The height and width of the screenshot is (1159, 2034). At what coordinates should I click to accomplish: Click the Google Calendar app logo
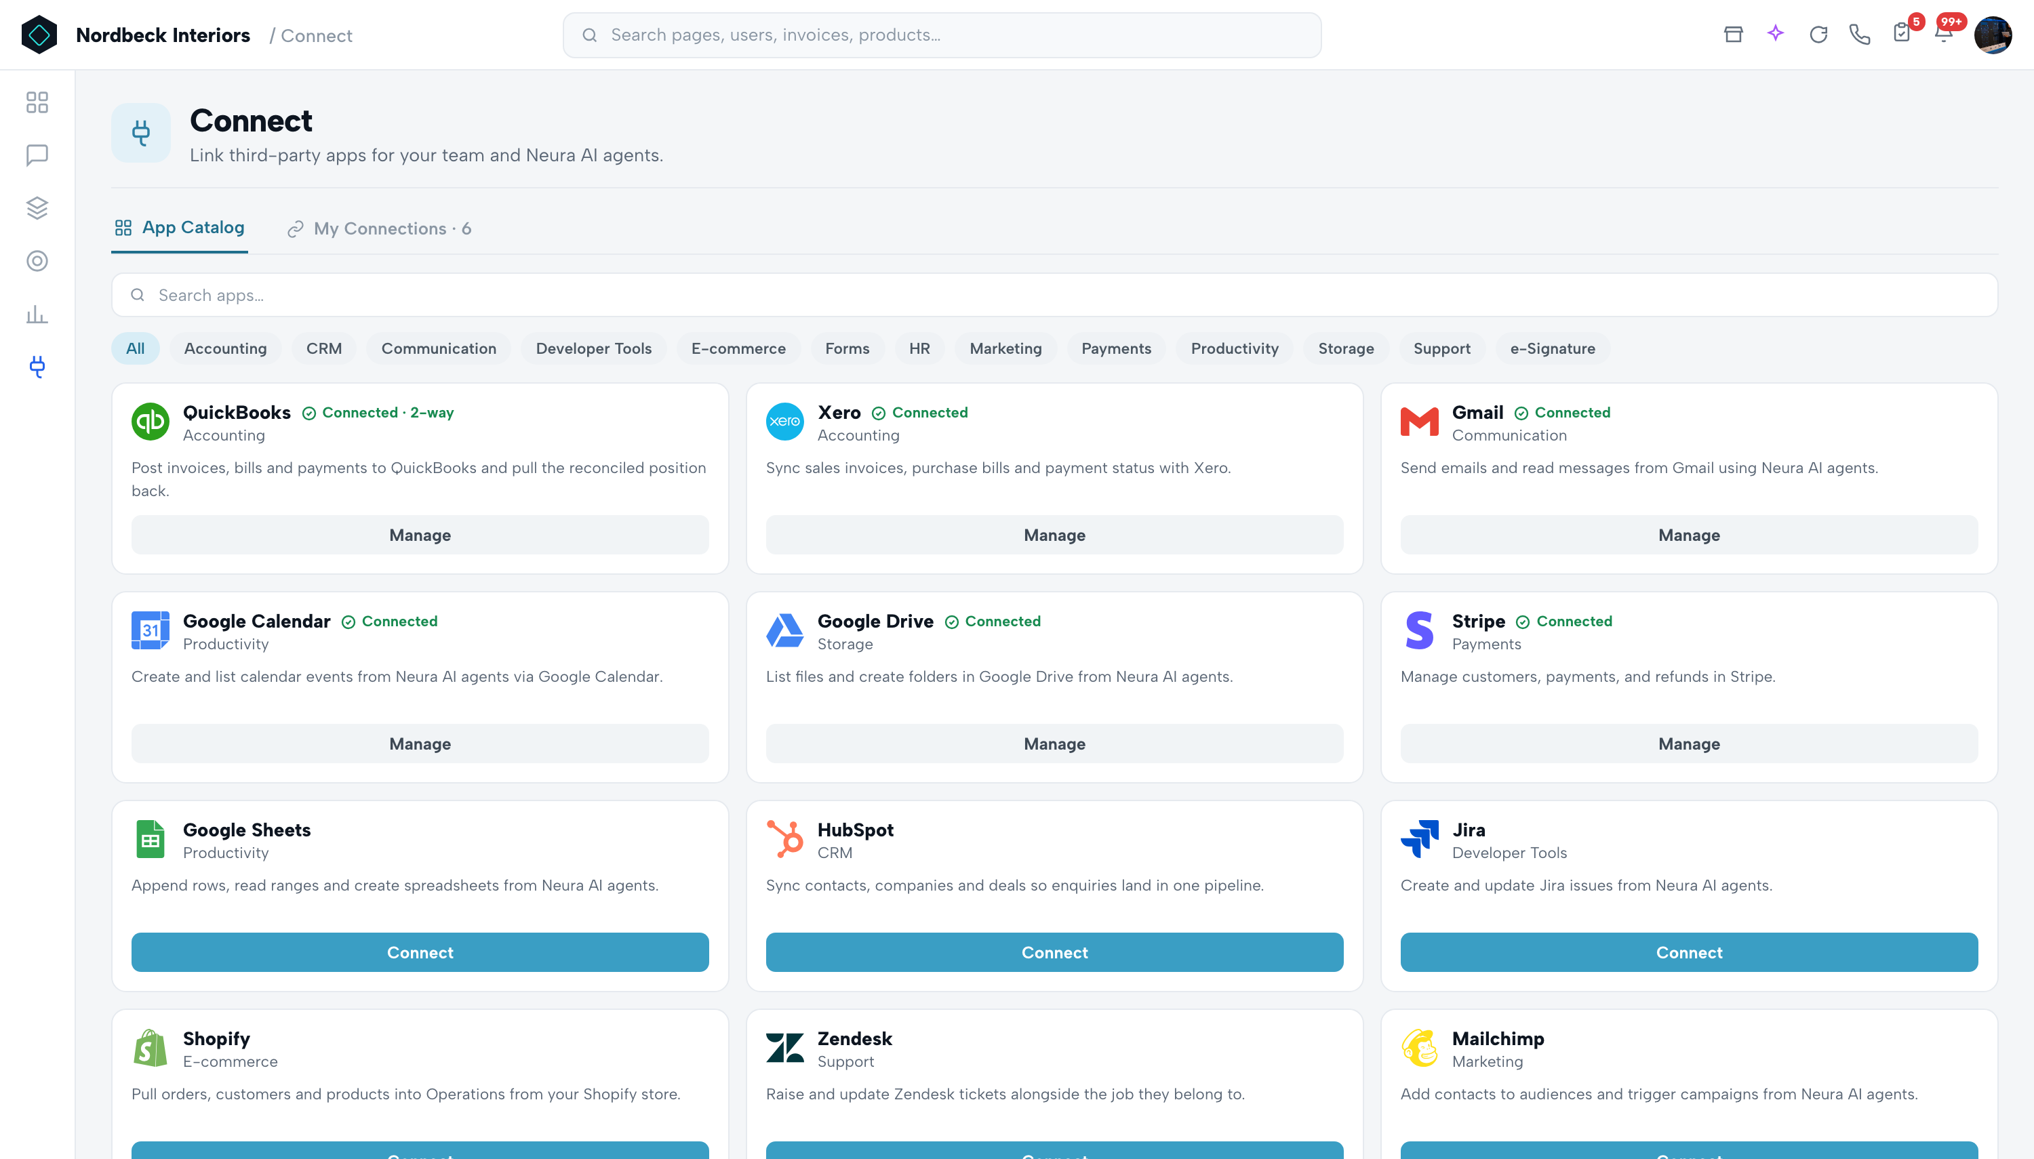(x=151, y=630)
